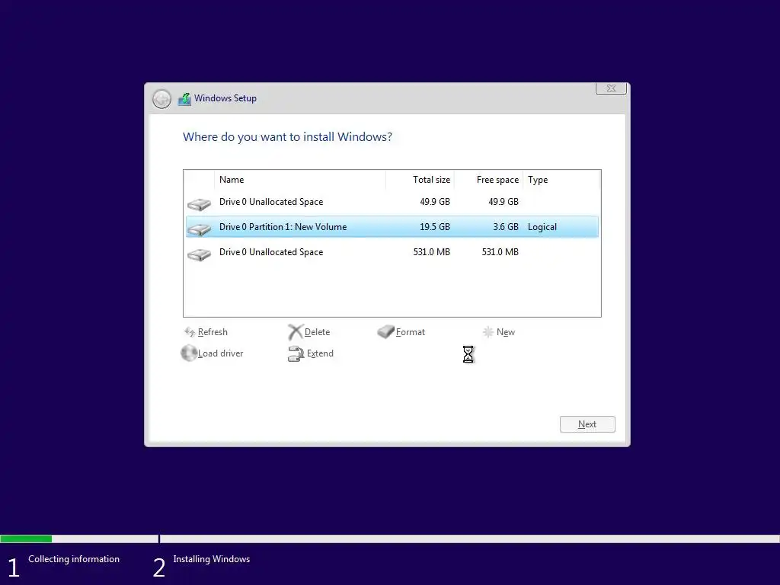Select the 49.9 GB Drive 0 Unallocated Space row
The height and width of the screenshot is (585, 780).
click(x=392, y=202)
